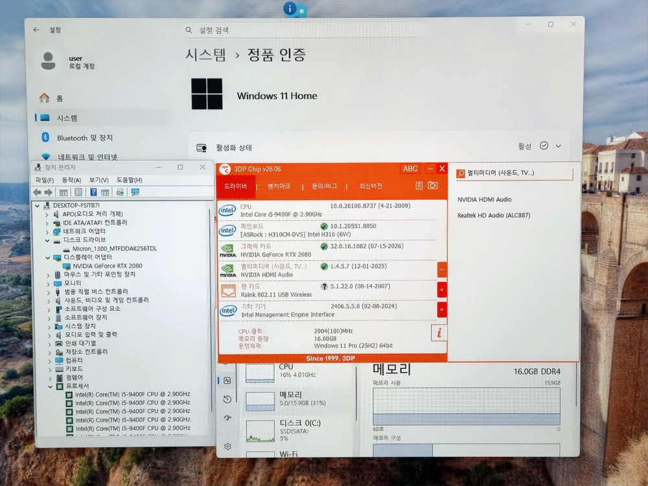The width and height of the screenshot is (648, 486).
Task: Click NVIDIA HDMI Audio in side panel
Action: (484, 200)
